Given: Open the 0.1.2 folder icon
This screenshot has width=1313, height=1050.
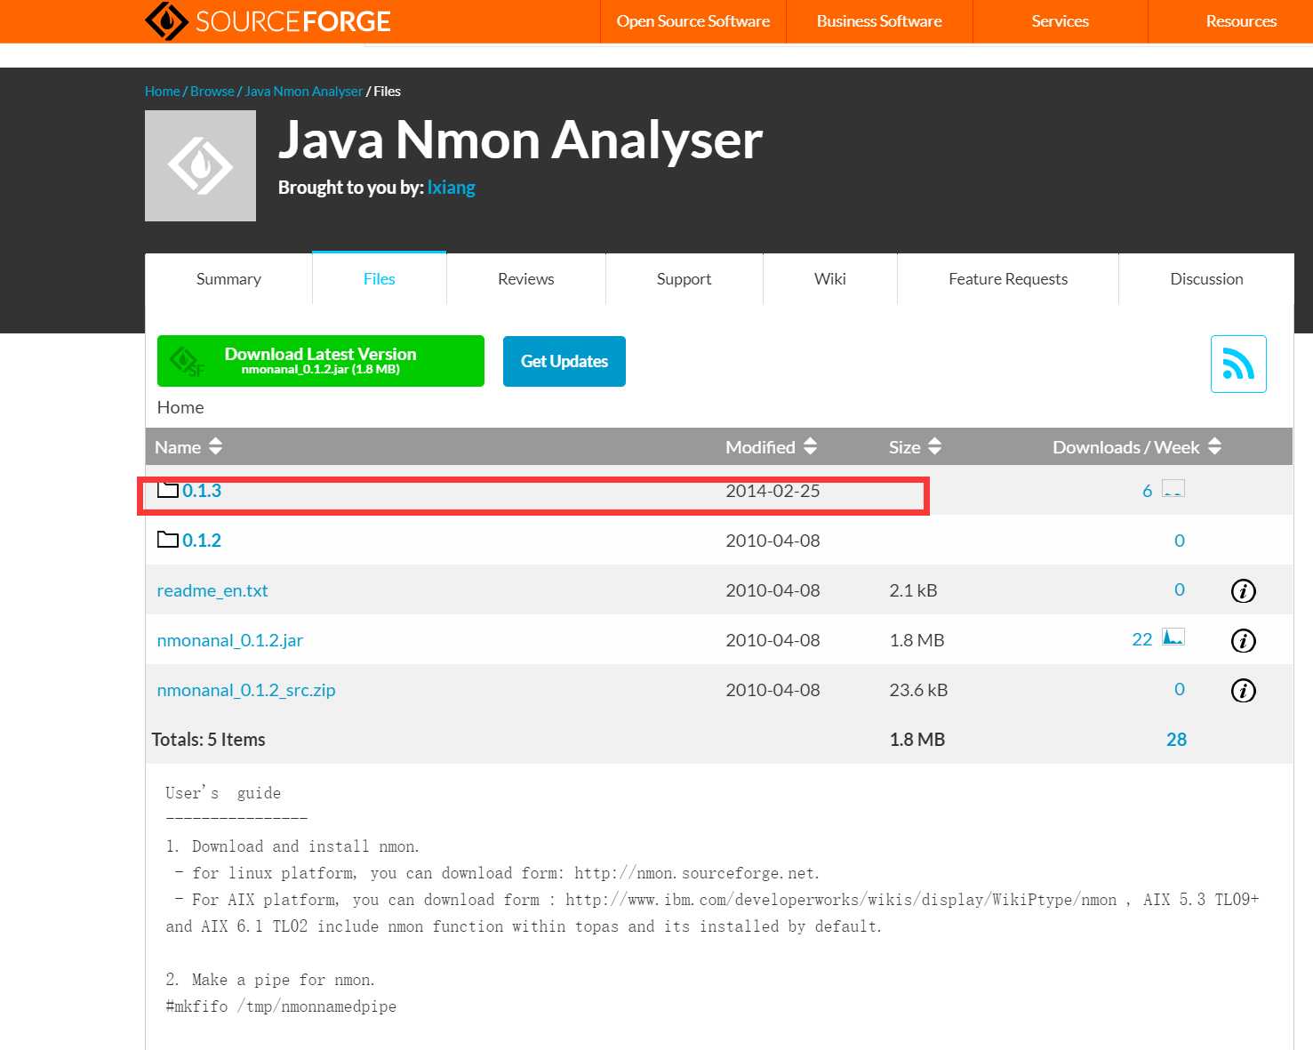Looking at the screenshot, I should point(167,540).
